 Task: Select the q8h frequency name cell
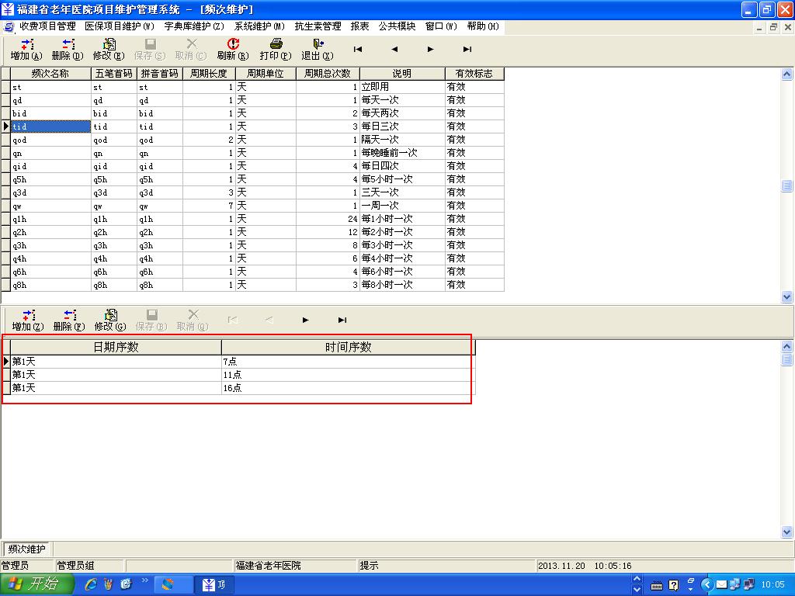50,285
